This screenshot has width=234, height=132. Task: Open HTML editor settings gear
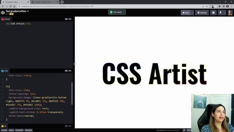[x=66, y=19]
